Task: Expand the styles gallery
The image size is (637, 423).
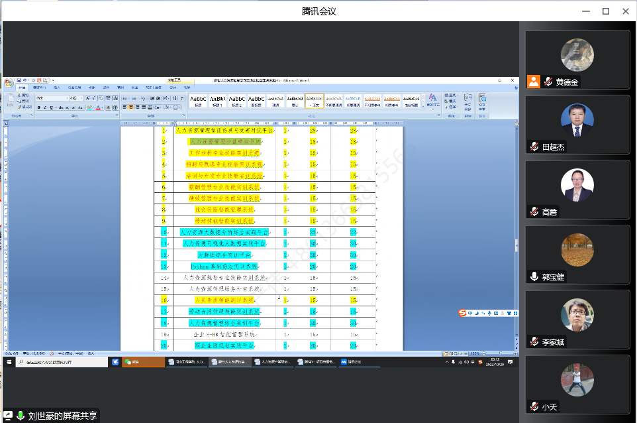Action: pyautogui.click(x=423, y=106)
